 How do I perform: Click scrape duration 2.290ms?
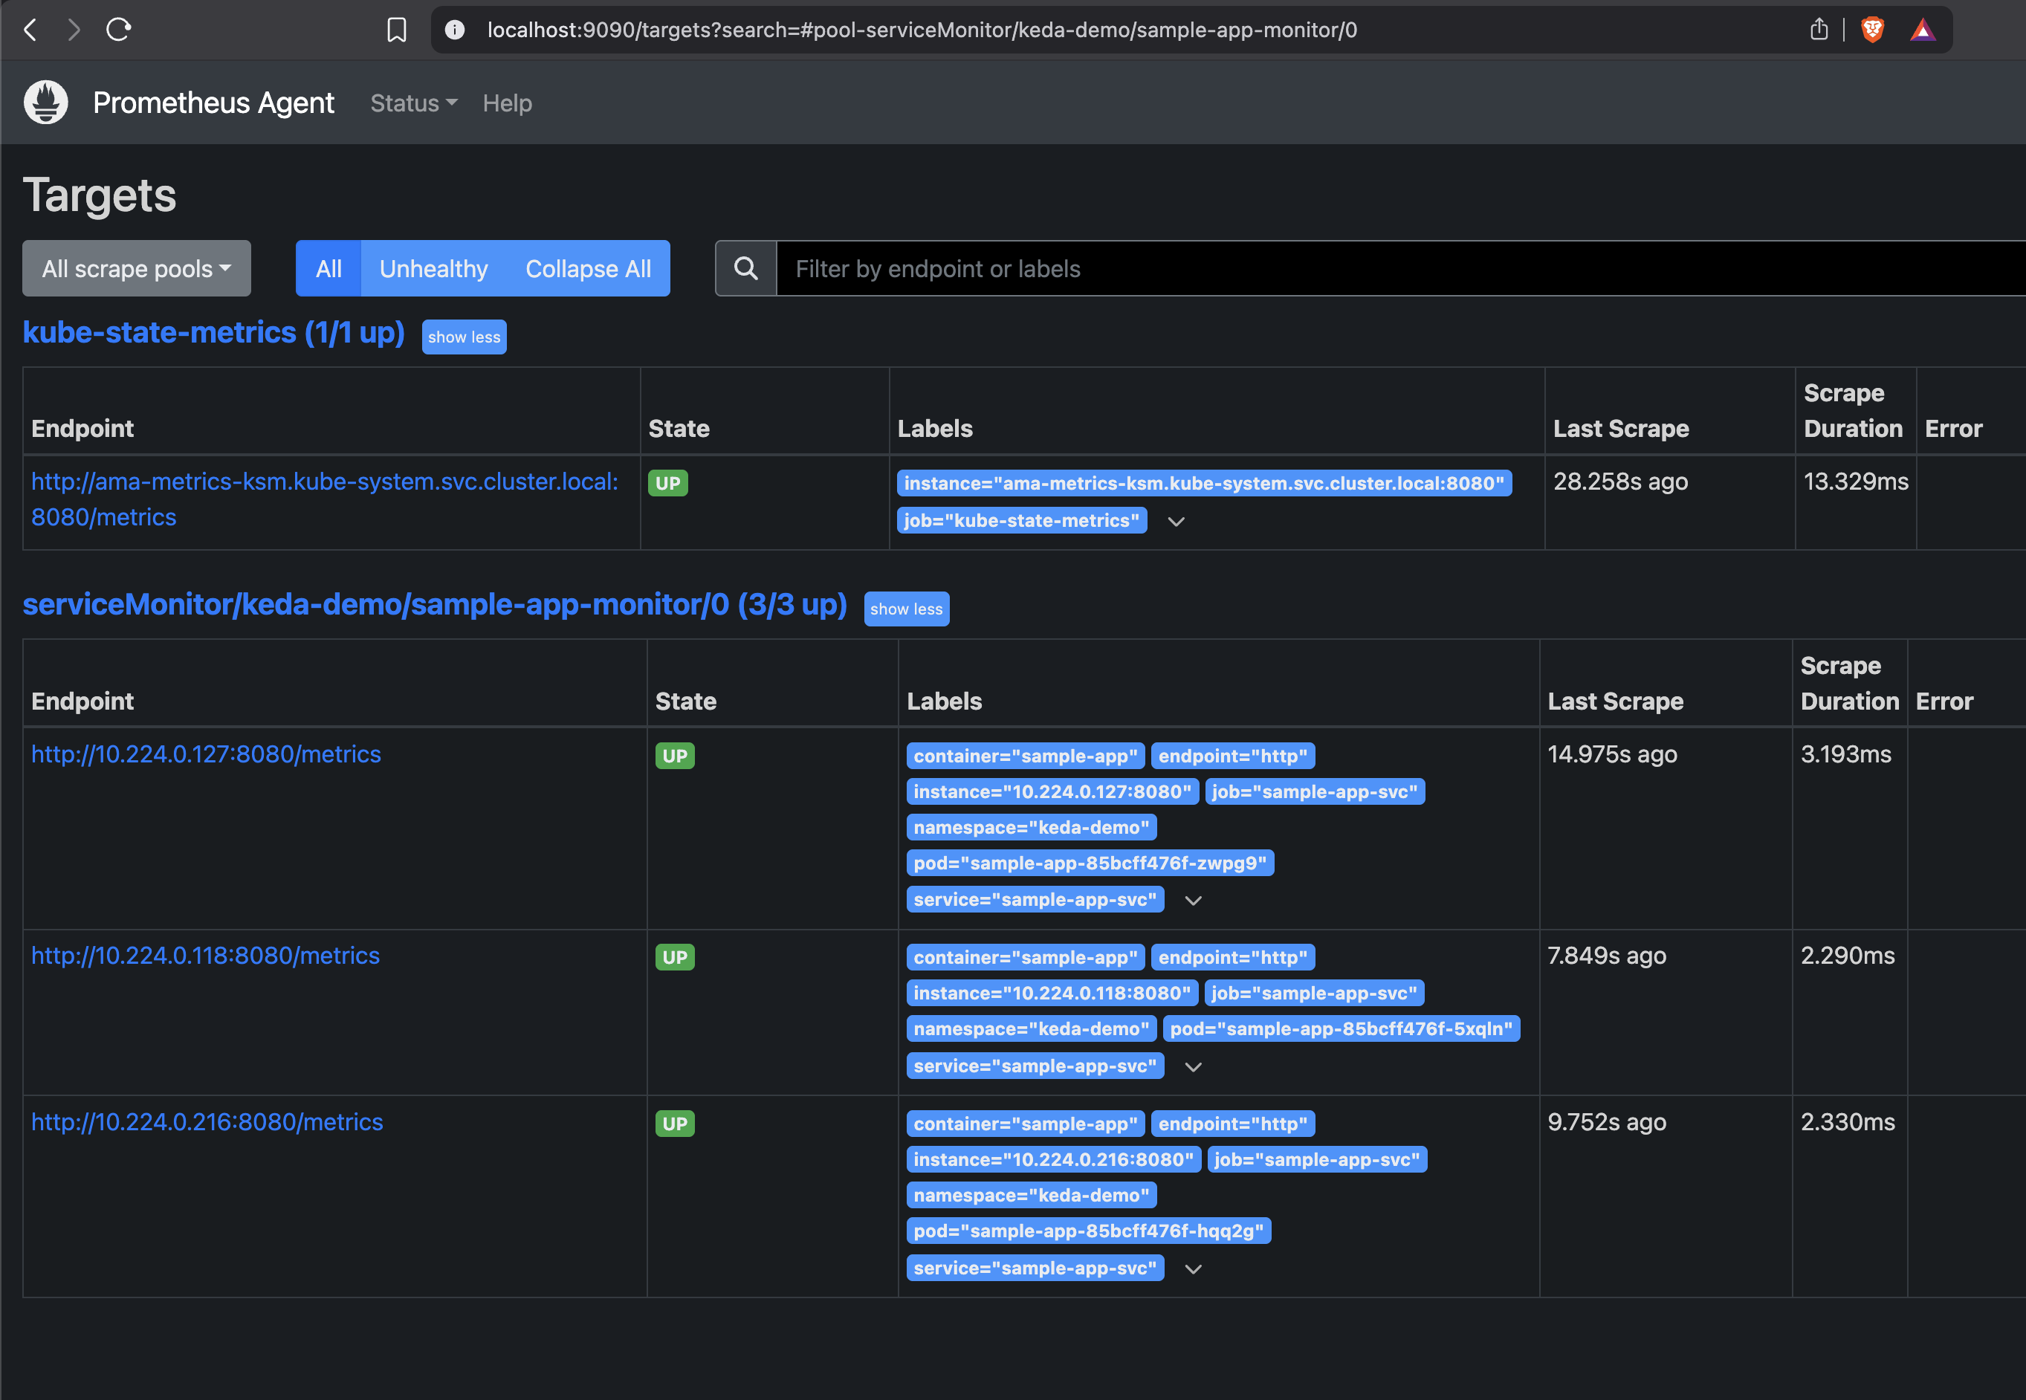[1848, 956]
